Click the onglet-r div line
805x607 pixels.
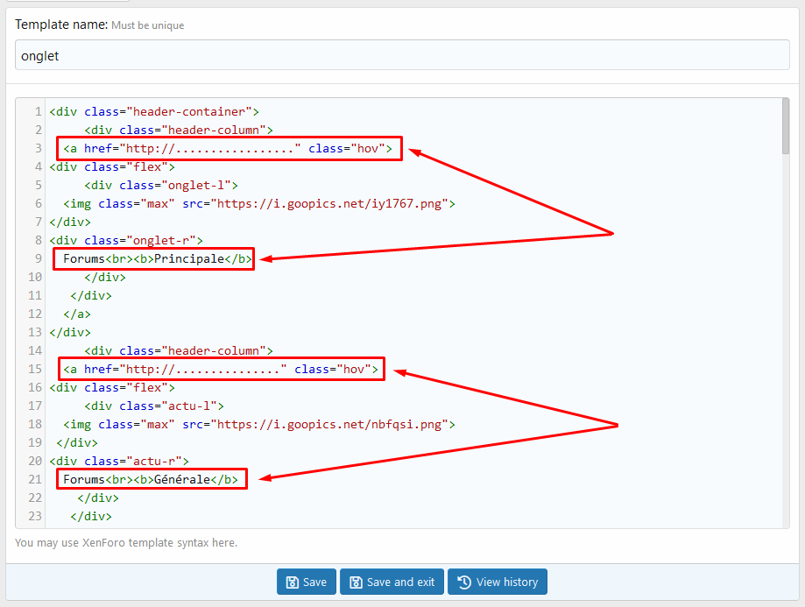[126, 240]
